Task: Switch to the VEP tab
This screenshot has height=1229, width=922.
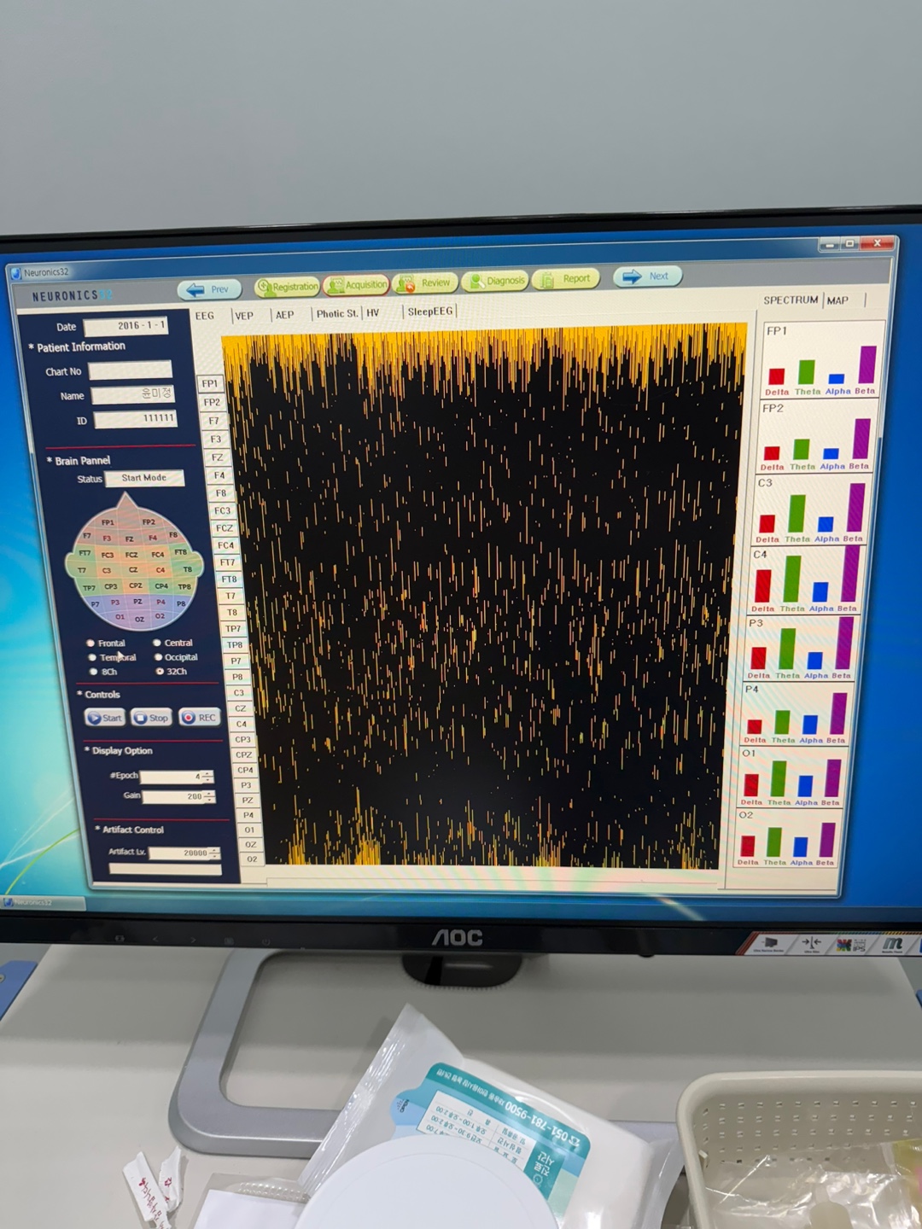Action: tap(244, 316)
